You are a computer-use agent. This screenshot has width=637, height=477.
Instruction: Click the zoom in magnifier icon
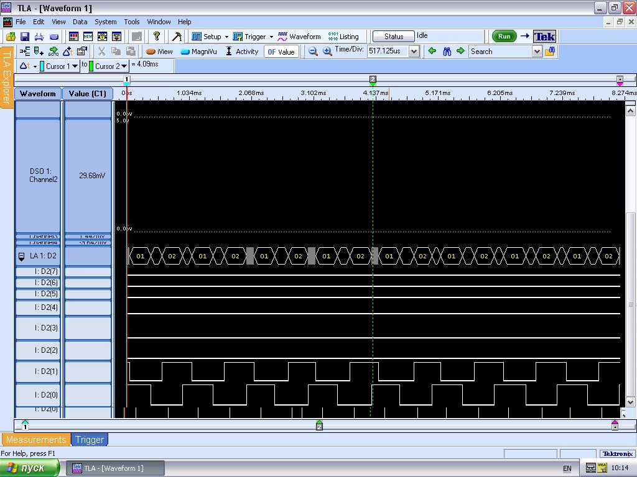(327, 52)
